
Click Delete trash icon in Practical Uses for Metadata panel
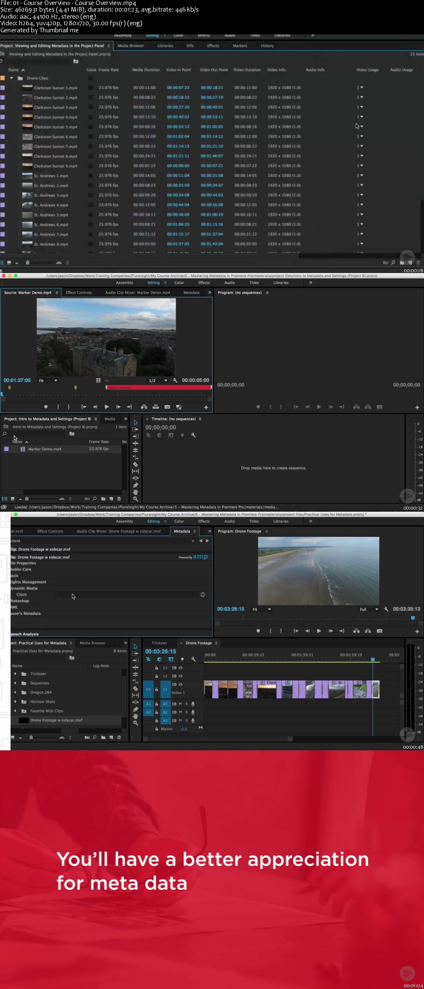119,738
